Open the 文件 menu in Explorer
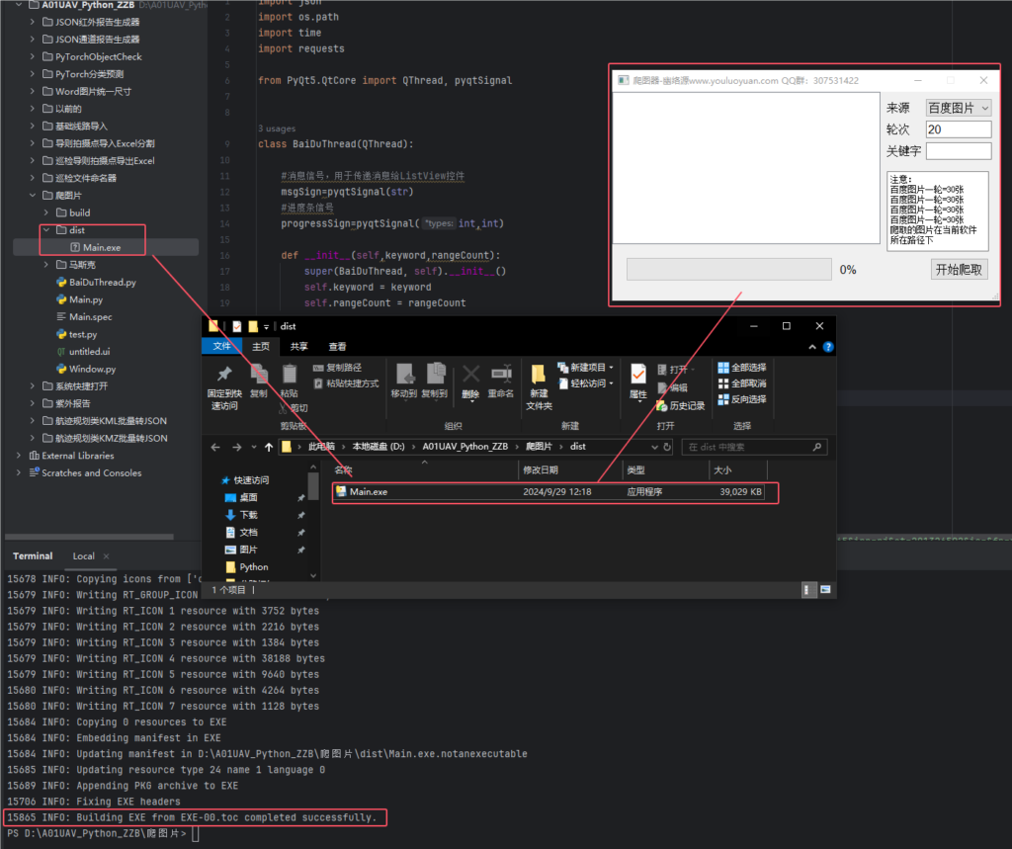The width and height of the screenshot is (1012, 849). point(221,347)
